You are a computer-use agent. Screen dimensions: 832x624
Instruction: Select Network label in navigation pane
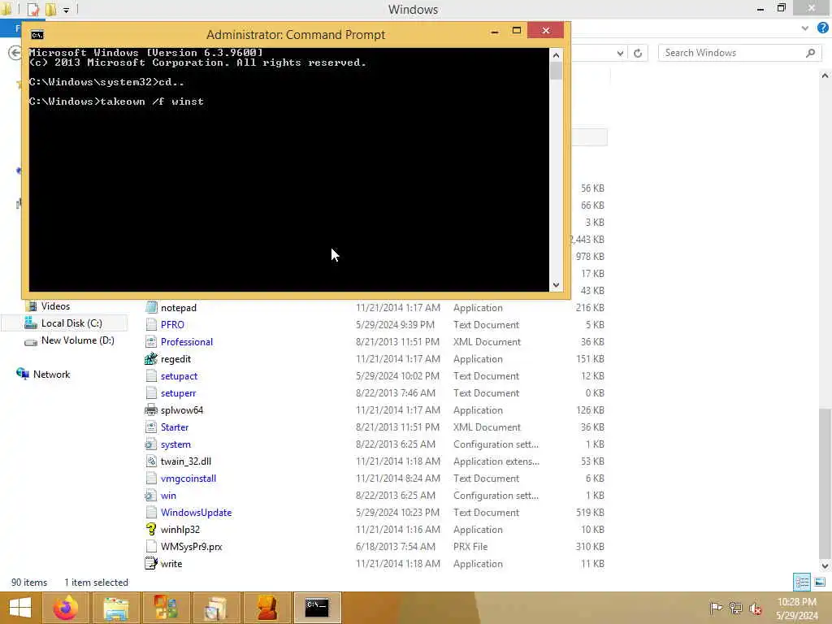pos(51,374)
